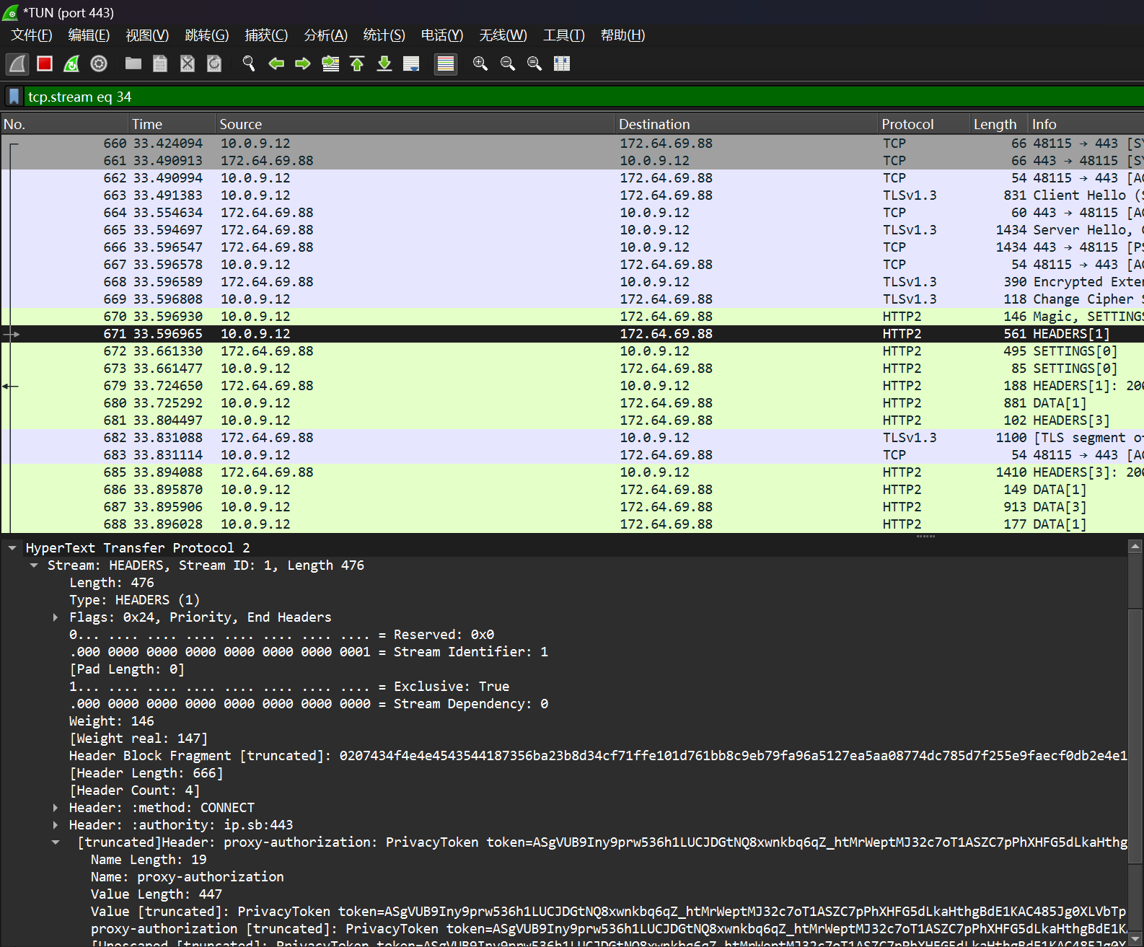The height and width of the screenshot is (947, 1144).
Task: Collapse HyperText Transfer Protocol 2 node
Action: 12,548
